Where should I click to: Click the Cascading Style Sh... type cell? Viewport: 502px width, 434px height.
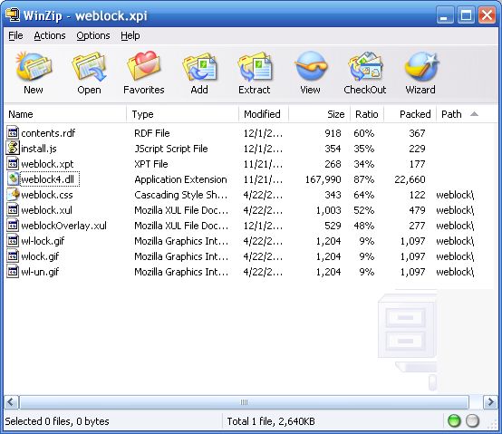(181, 195)
